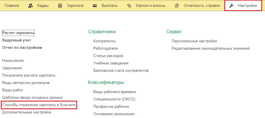Open the Начисления list
Viewport: 265px width, 118px height.
[x=13, y=60]
